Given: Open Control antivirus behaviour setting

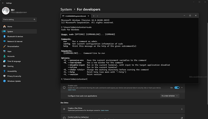Looking at the screenshot, I should point(123,117).
